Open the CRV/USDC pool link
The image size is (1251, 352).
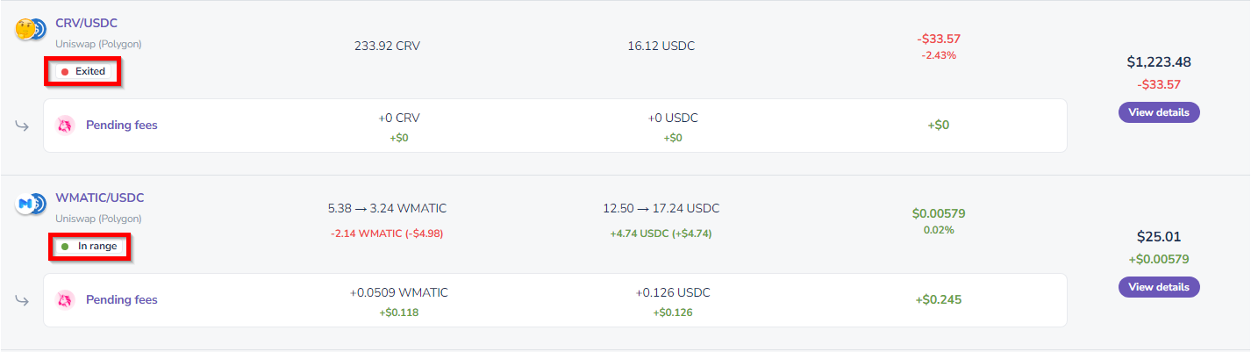[87, 24]
